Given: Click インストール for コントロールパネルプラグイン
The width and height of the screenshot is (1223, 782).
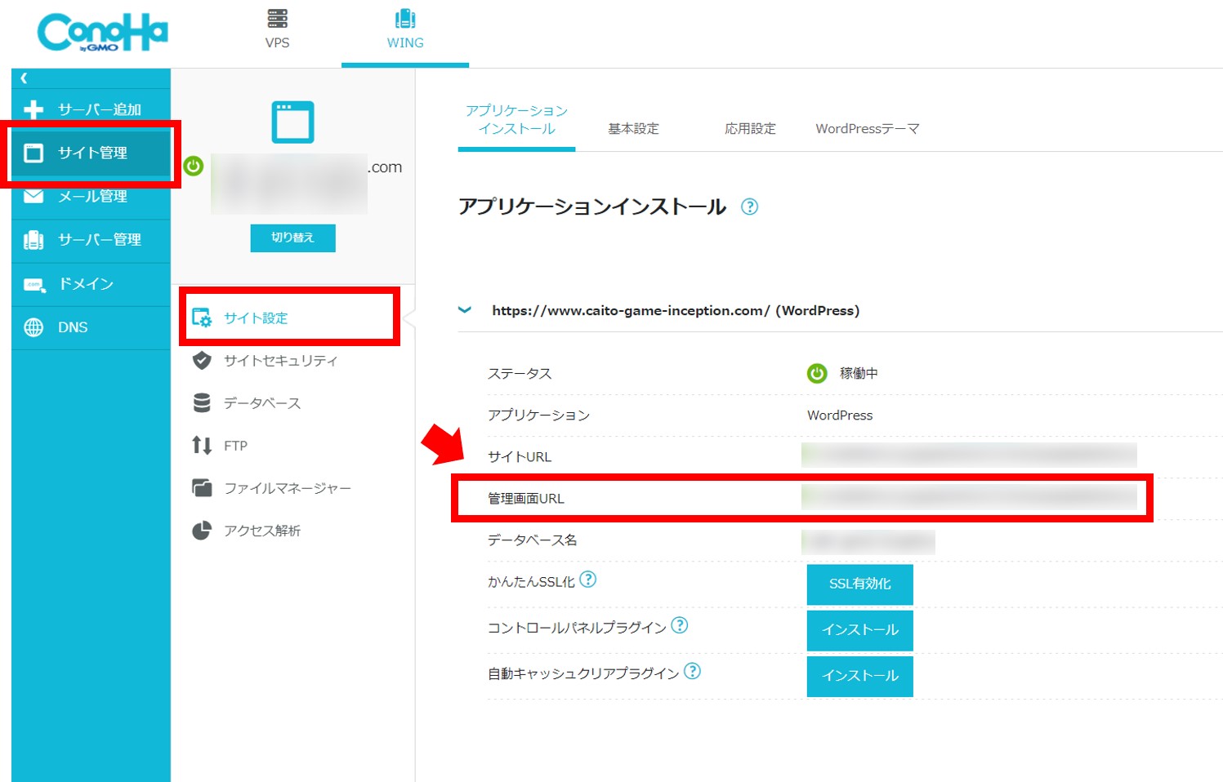Looking at the screenshot, I should pos(859,630).
